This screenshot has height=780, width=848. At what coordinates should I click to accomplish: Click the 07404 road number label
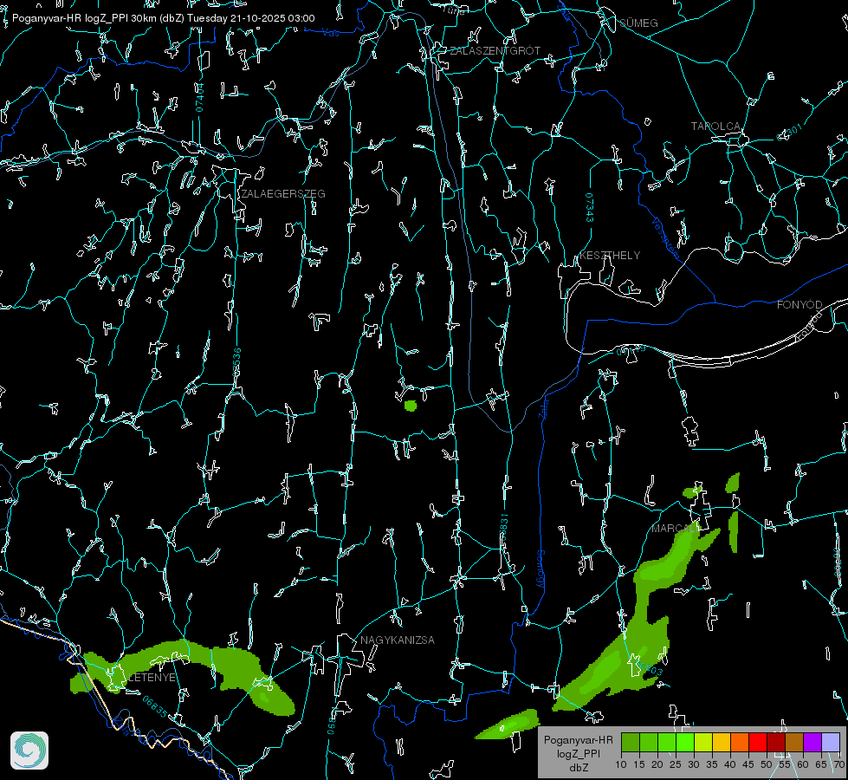point(199,97)
